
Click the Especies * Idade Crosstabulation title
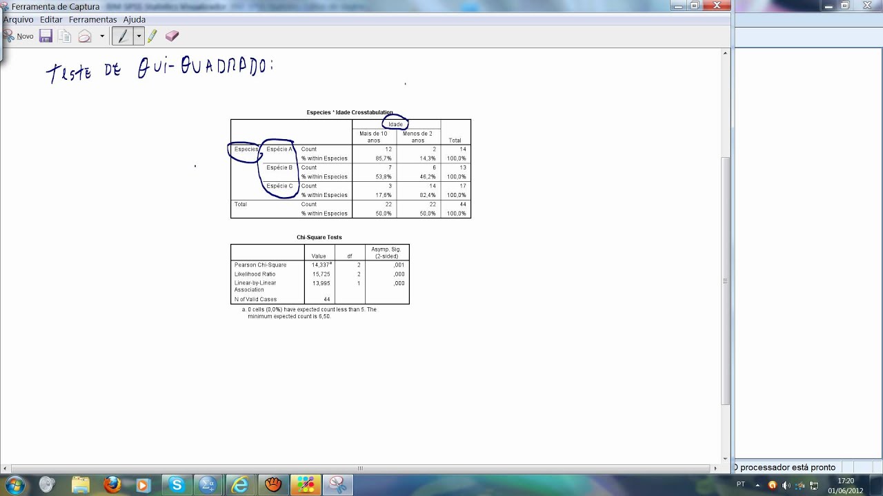(350, 112)
